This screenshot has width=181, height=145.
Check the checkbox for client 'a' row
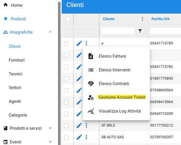pyautogui.click(x=66, y=44)
